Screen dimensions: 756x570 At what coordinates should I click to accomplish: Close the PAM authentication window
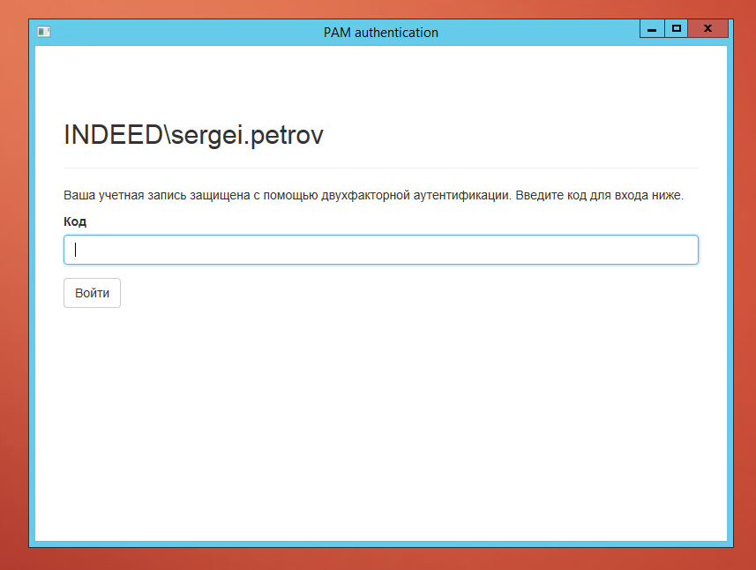(707, 29)
